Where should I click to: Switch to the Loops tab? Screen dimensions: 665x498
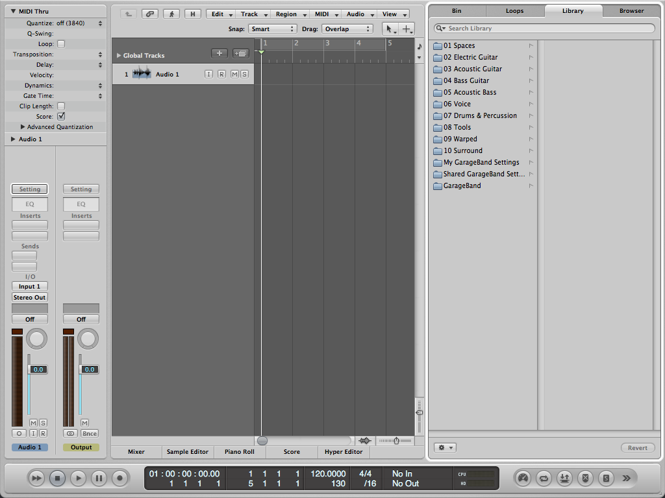pyautogui.click(x=514, y=11)
